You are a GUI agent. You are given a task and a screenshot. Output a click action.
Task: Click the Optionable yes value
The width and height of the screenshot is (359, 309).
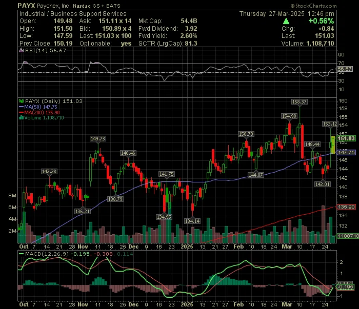coord(126,44)
